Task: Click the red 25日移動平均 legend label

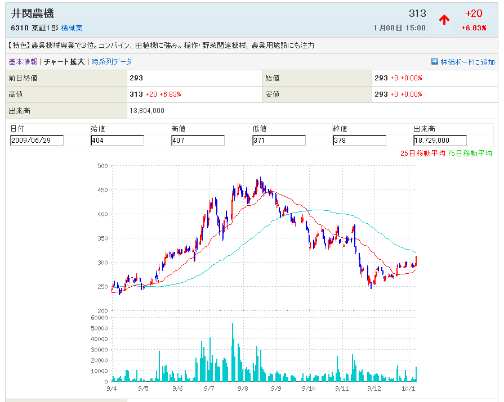Action: click(422, 153)
